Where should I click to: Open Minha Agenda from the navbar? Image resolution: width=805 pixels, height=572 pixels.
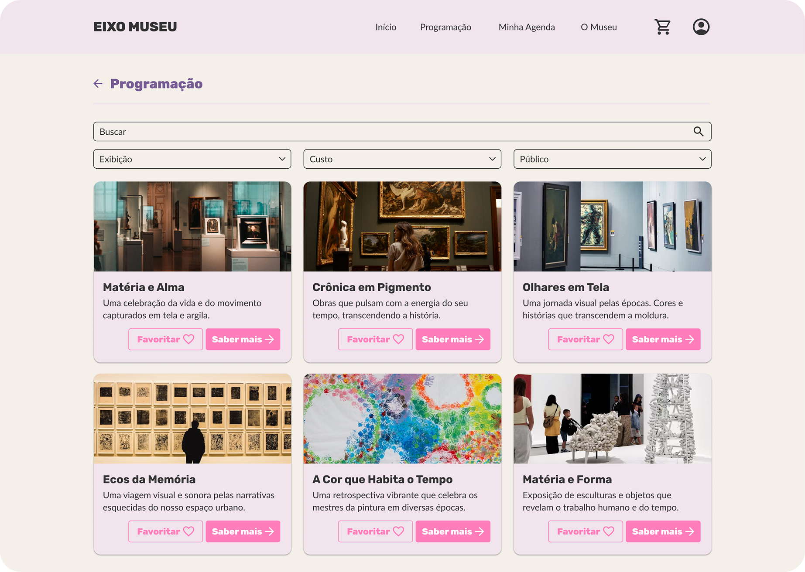pyautogui.click(x=527, y=27)
